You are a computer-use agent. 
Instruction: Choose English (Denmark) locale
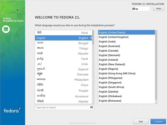[127, 55]
